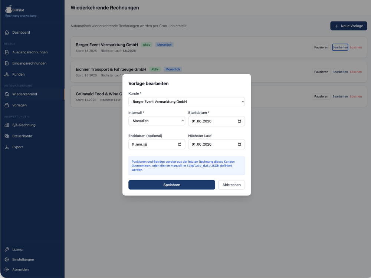Open the Nächster Lauf calendar picker icon
Screen dimensions: 371x278
[x=239, y=144]
